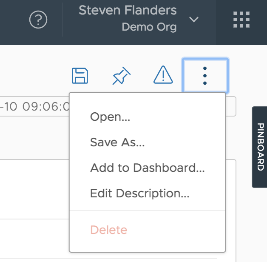Click the date time field showing 09:06
This screenshot has height=262, width=267.
34,106
